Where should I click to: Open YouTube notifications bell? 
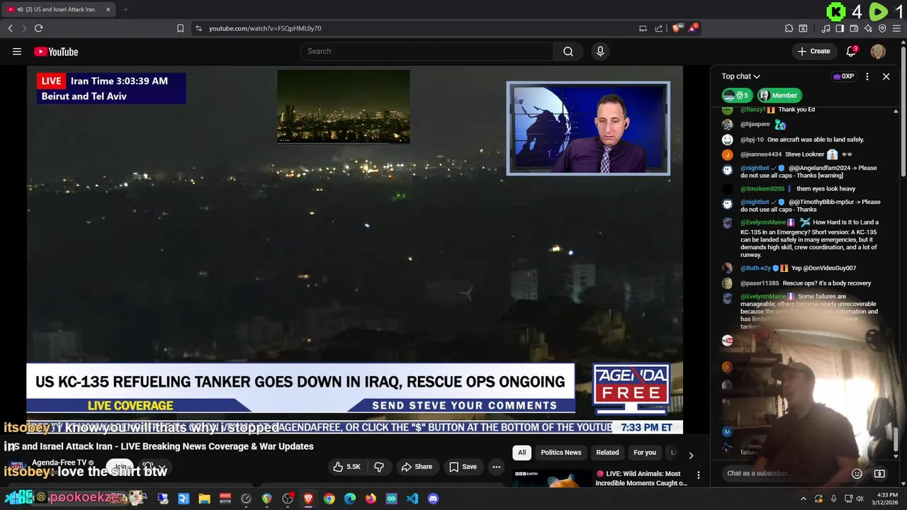852,51
